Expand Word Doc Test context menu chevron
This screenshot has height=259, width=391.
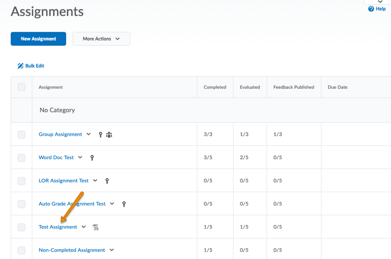[x=80, y=157]
